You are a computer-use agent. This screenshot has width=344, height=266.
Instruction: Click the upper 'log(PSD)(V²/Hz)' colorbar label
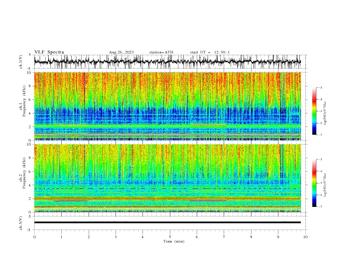(x=325, y=113)
